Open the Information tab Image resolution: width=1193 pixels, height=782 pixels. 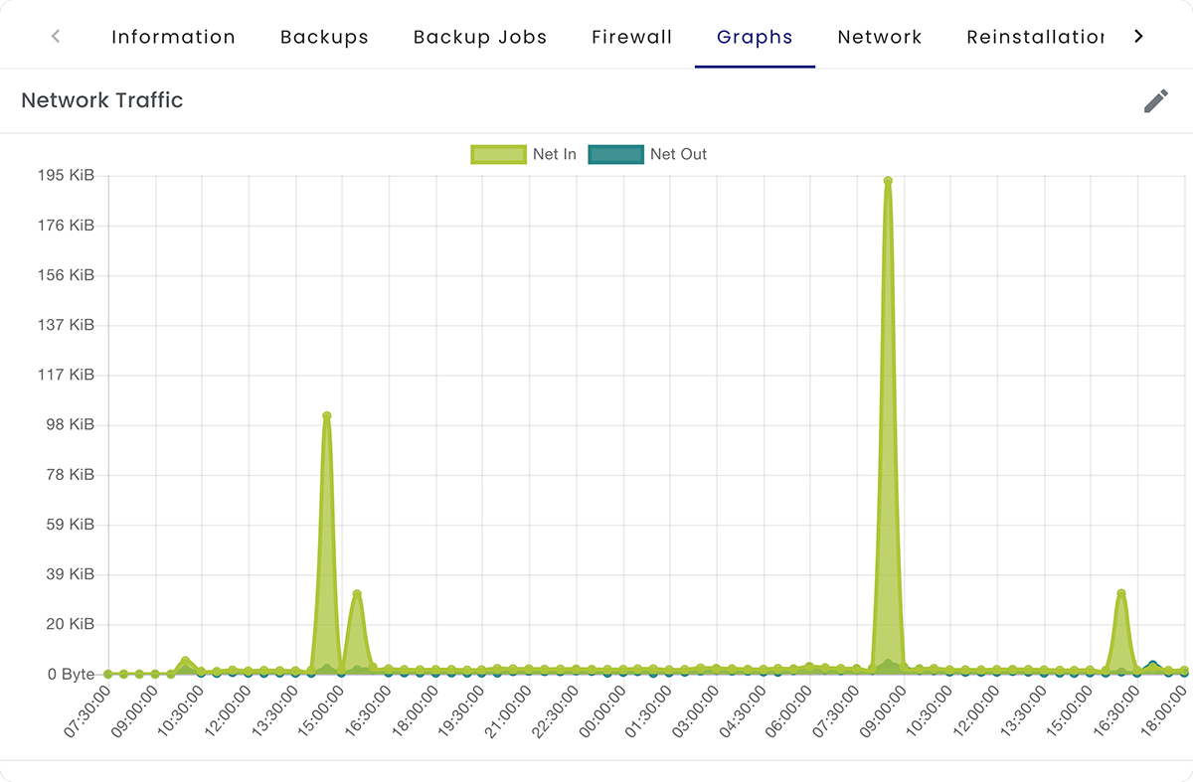coord(173,38)
